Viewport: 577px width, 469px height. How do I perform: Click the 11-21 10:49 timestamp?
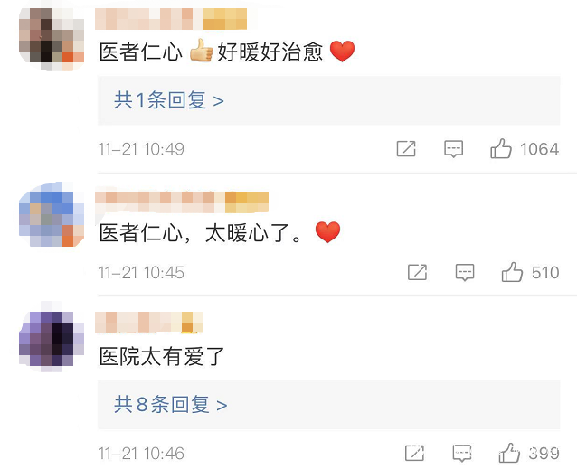[x=141, y=149]
